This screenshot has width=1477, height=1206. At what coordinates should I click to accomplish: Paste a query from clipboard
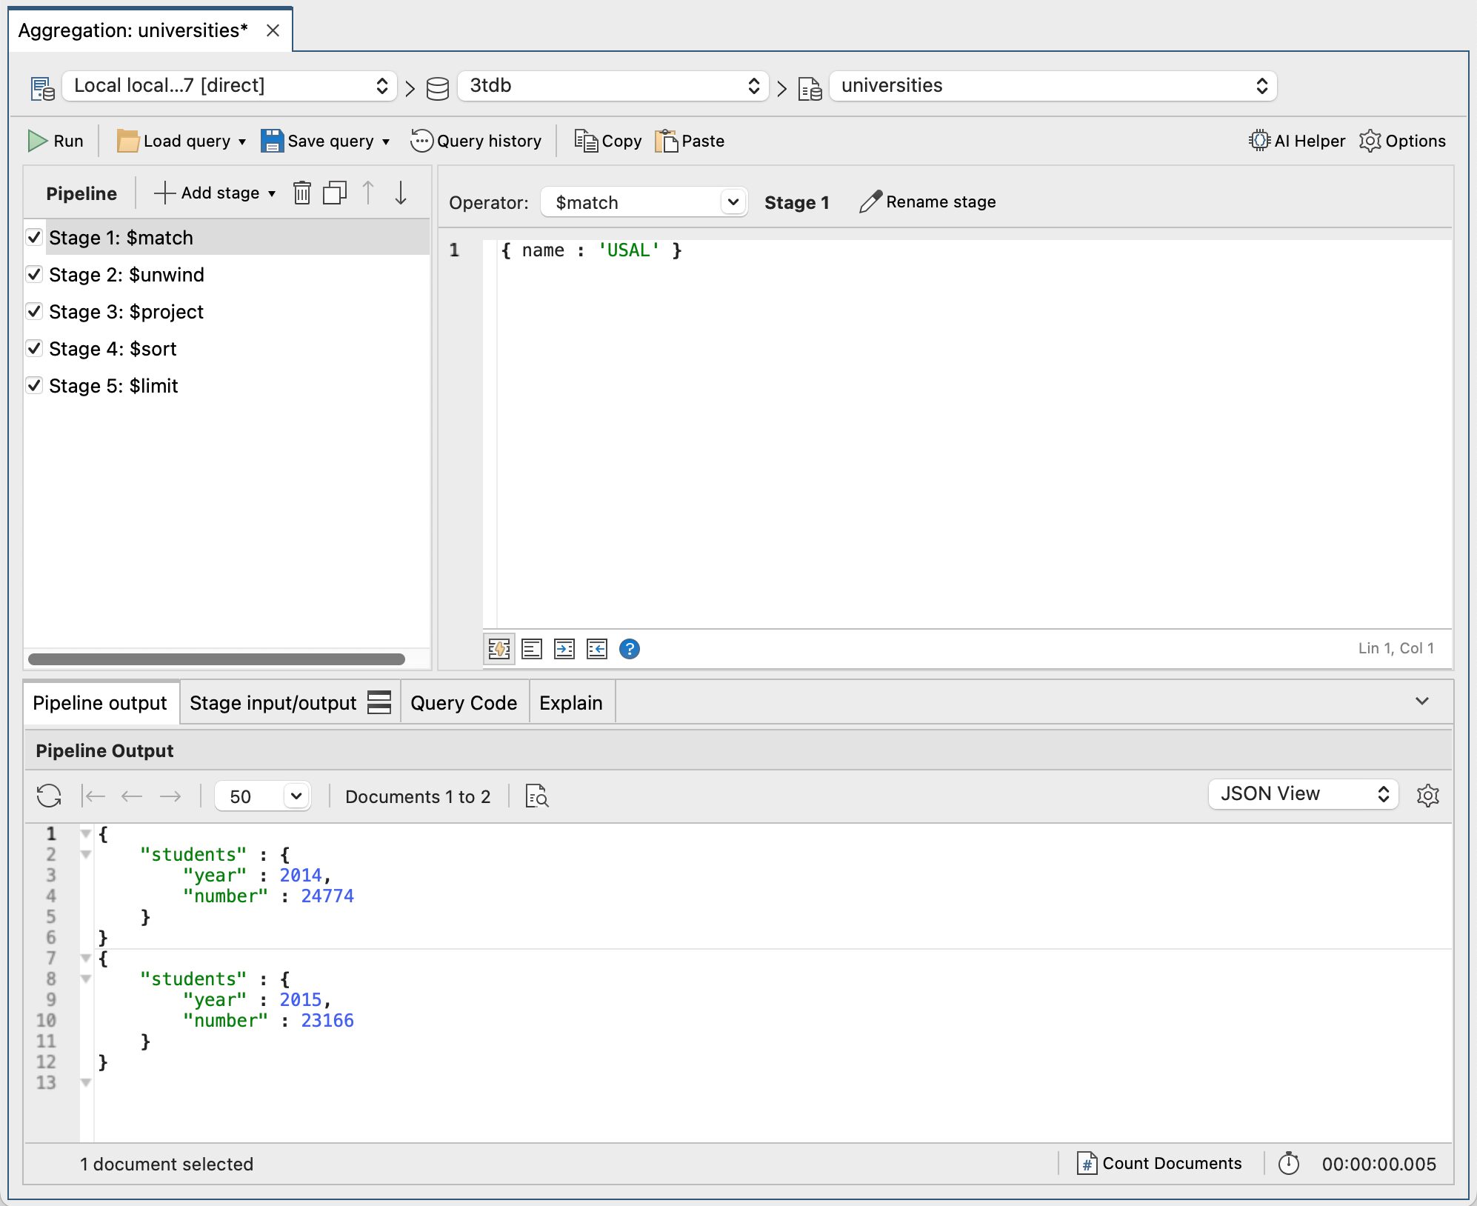coord(690,141)
